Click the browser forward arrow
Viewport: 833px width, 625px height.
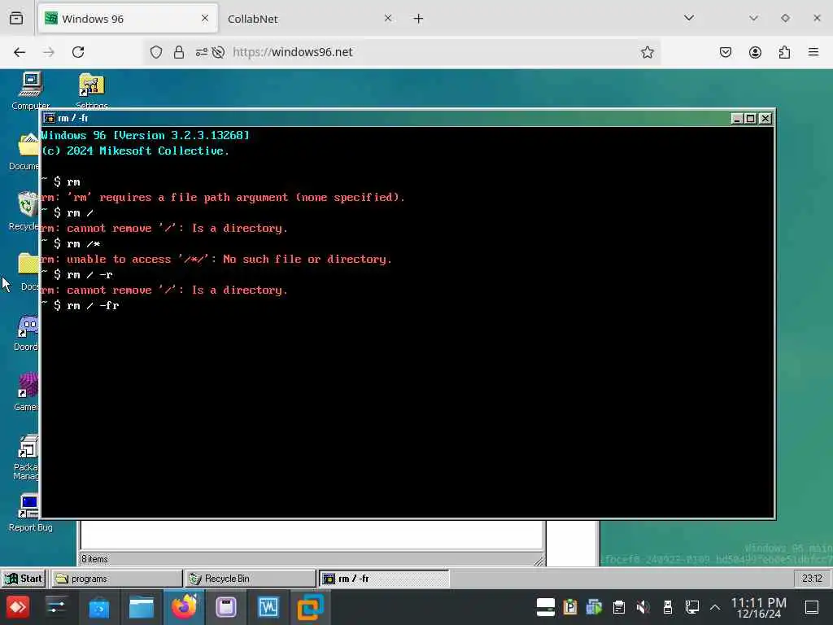click(x=49, y=52)
